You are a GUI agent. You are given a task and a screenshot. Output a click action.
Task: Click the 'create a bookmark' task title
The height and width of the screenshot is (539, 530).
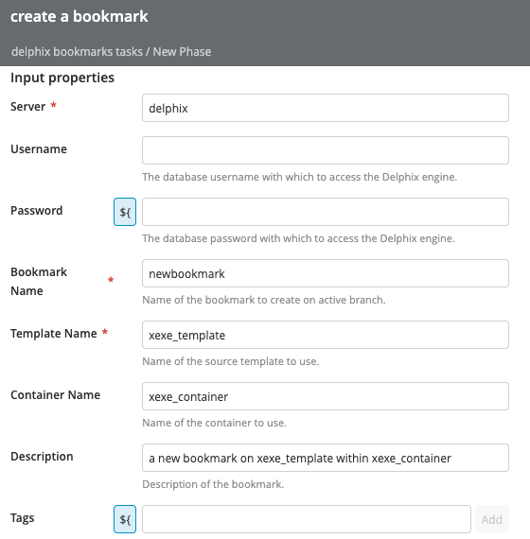(79, 16)
